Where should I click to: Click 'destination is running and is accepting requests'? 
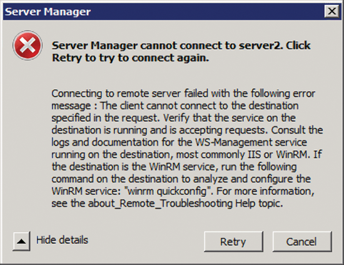pyautogui.click(x=159, y=130)
